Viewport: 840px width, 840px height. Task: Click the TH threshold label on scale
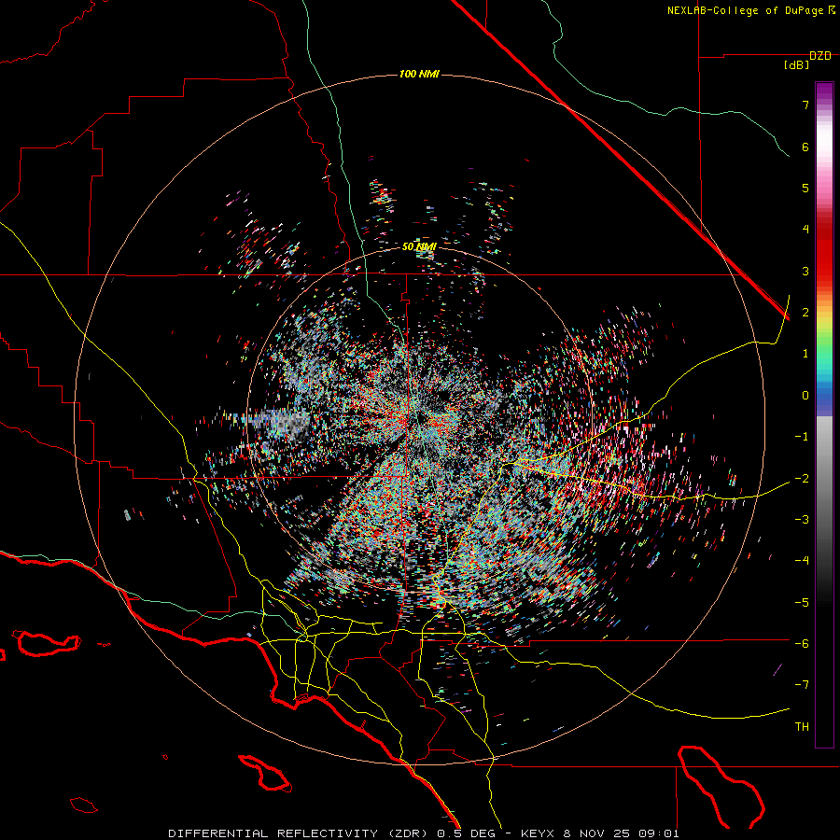tap(802, 727)
